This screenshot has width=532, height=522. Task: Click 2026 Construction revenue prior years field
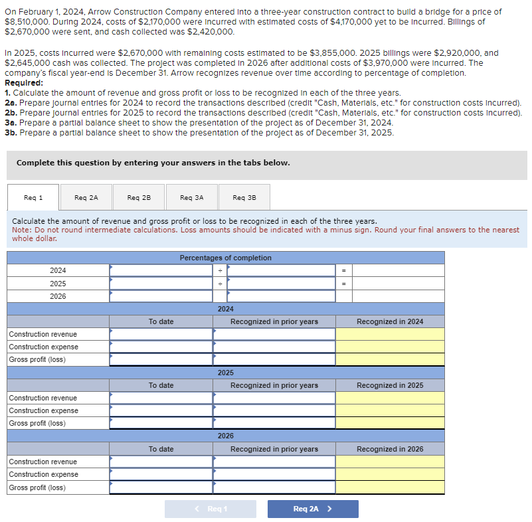[274, 462]
